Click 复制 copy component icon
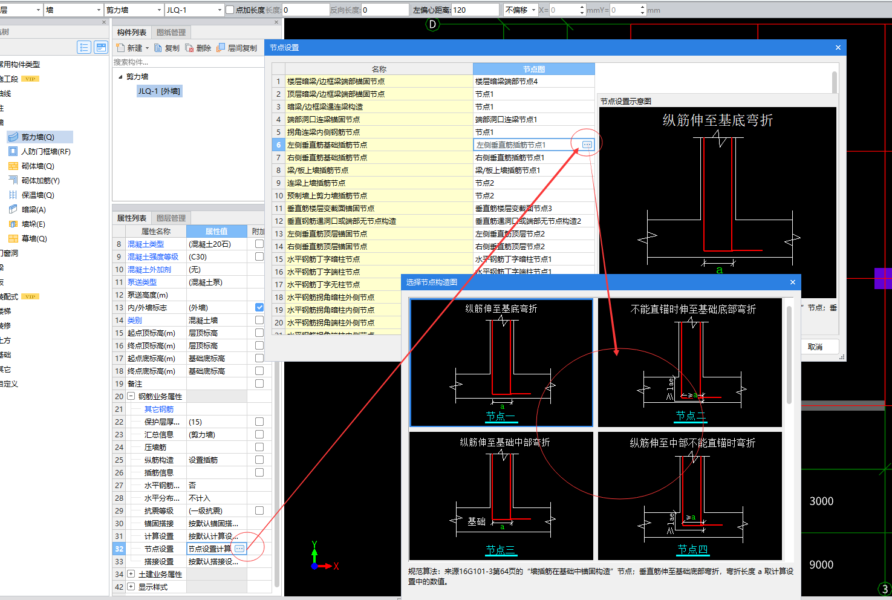The image size is (892, 600). [158, 48]
